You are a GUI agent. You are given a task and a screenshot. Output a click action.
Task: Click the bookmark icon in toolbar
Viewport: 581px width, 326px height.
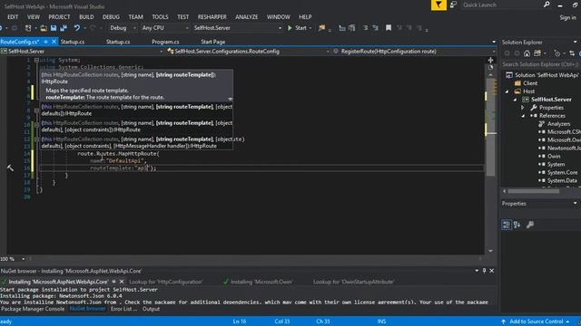389,28
